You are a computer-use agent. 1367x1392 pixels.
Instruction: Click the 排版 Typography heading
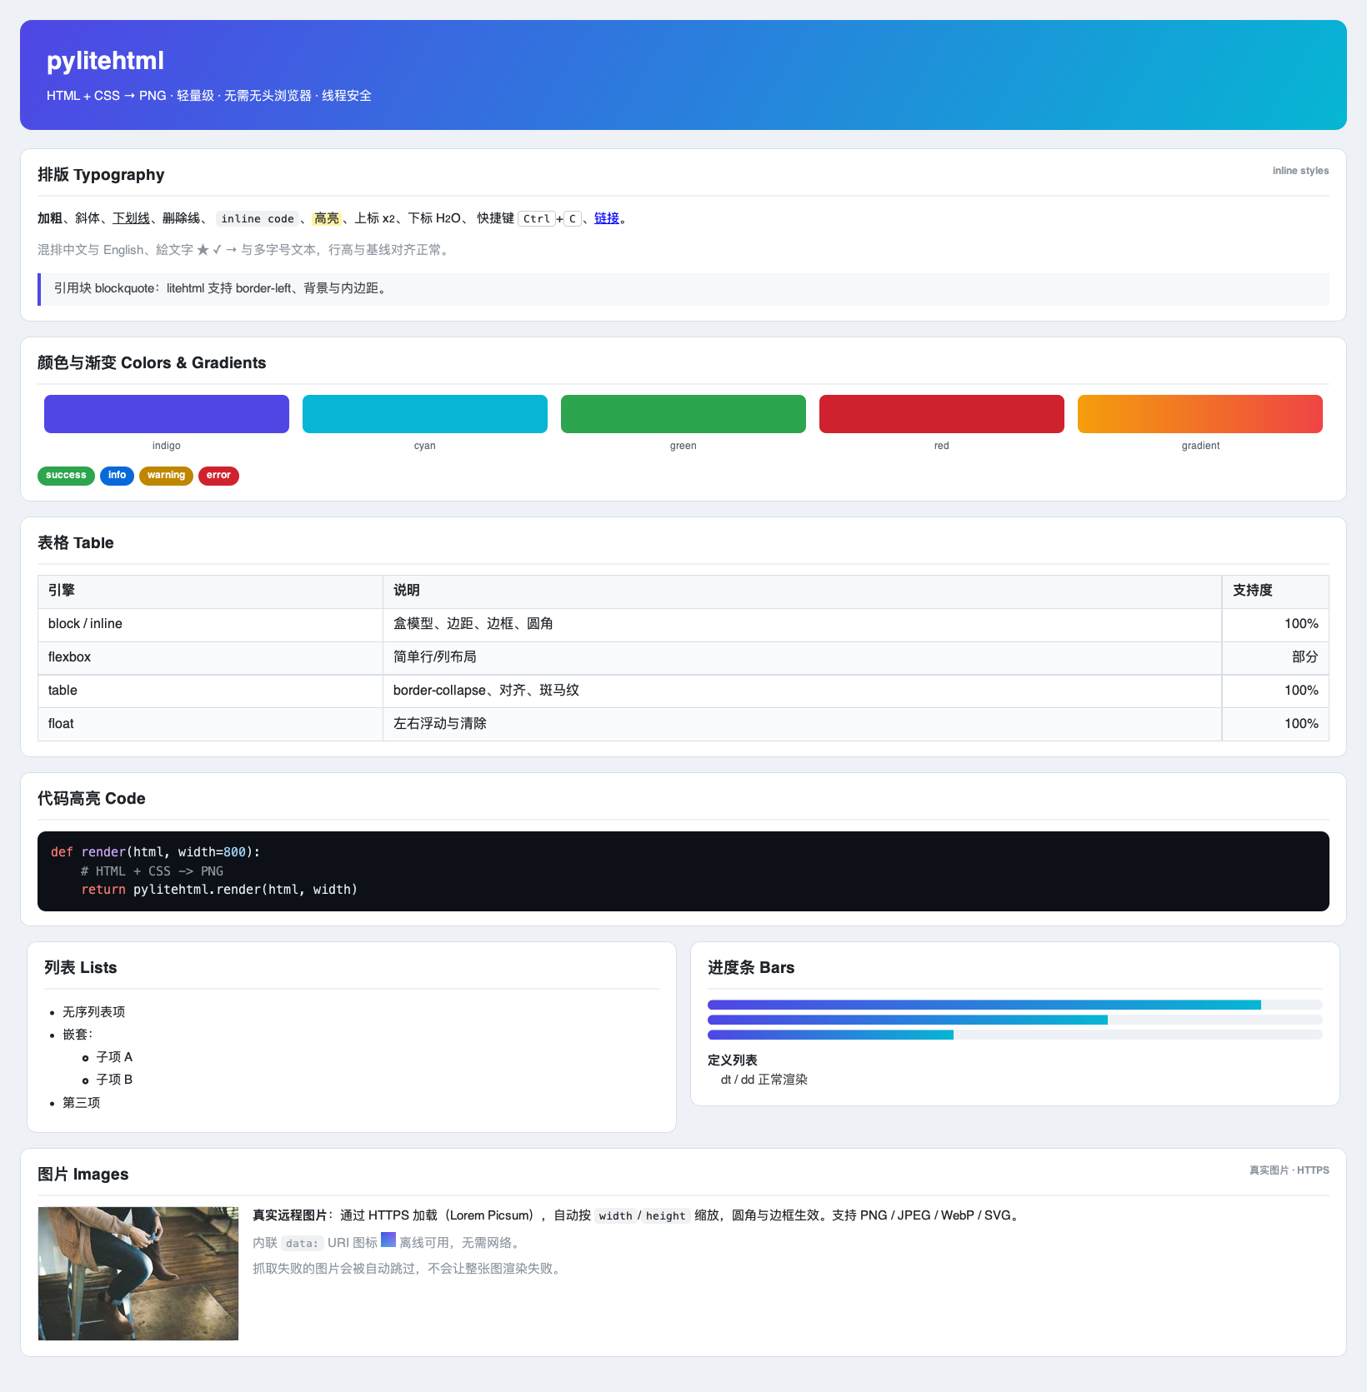click(x=101, y=175)
